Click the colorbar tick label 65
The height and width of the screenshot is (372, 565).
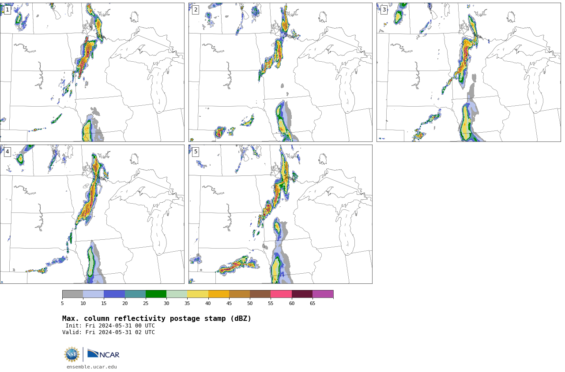pos(313,303)
